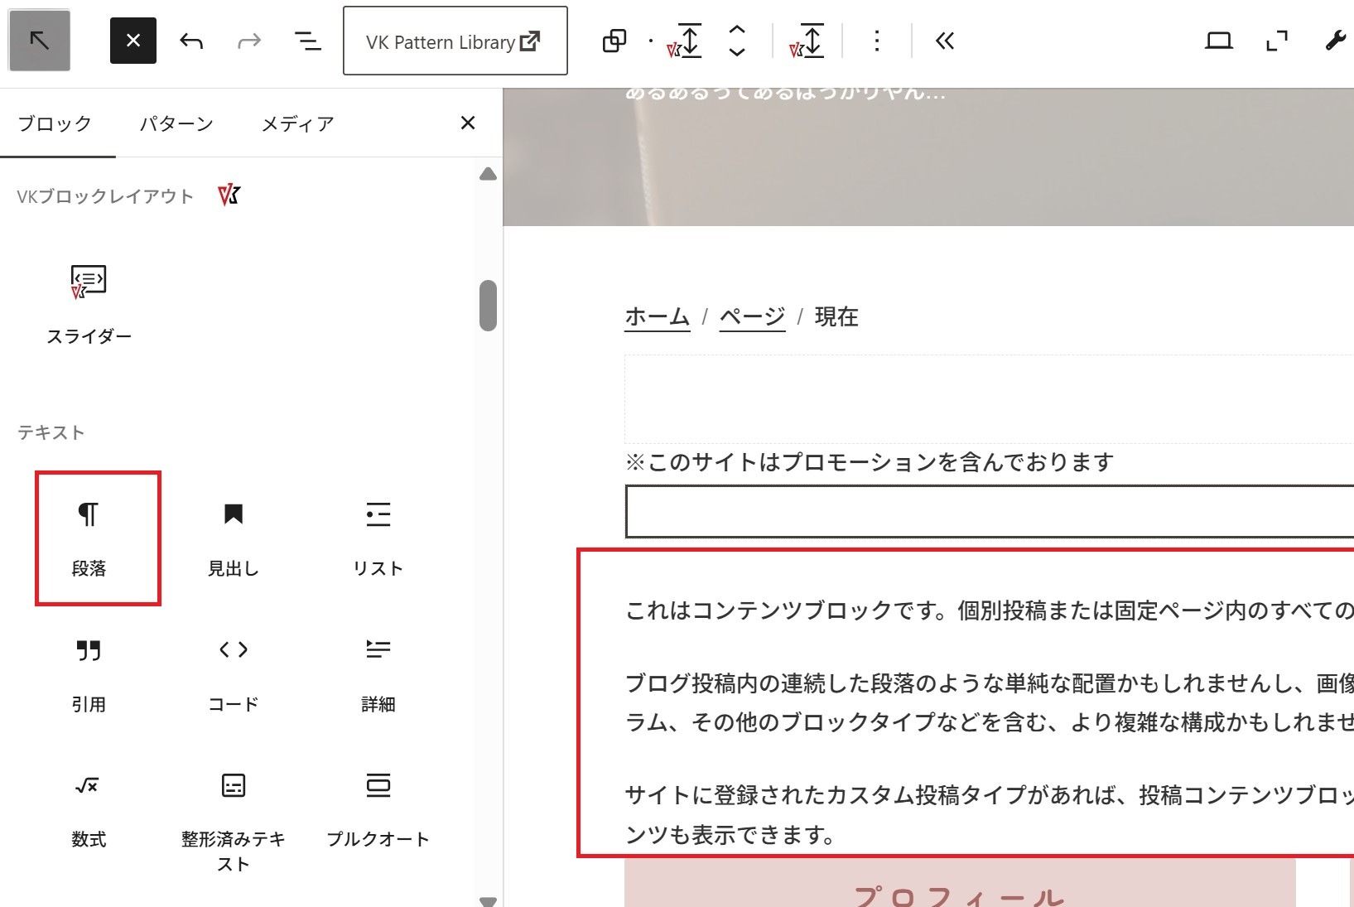Screen dimensions: 1354x907
Task: Insert the プルクオート pullquote block
Action: click(378, 810)
